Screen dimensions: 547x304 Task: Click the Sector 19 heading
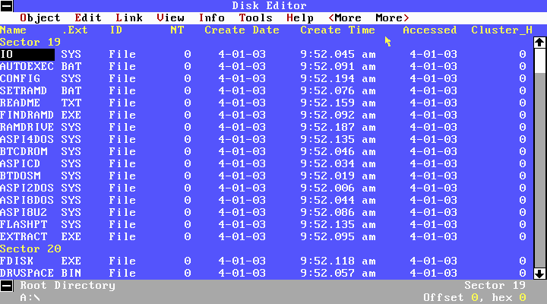pos(30,43)
